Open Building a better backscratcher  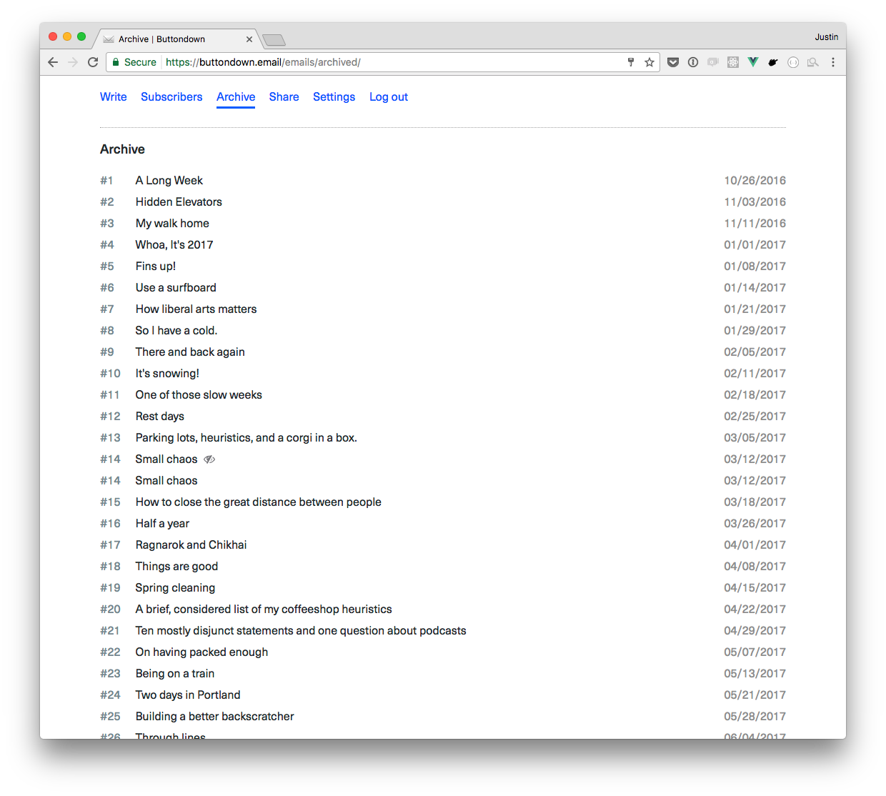(214, 716)
